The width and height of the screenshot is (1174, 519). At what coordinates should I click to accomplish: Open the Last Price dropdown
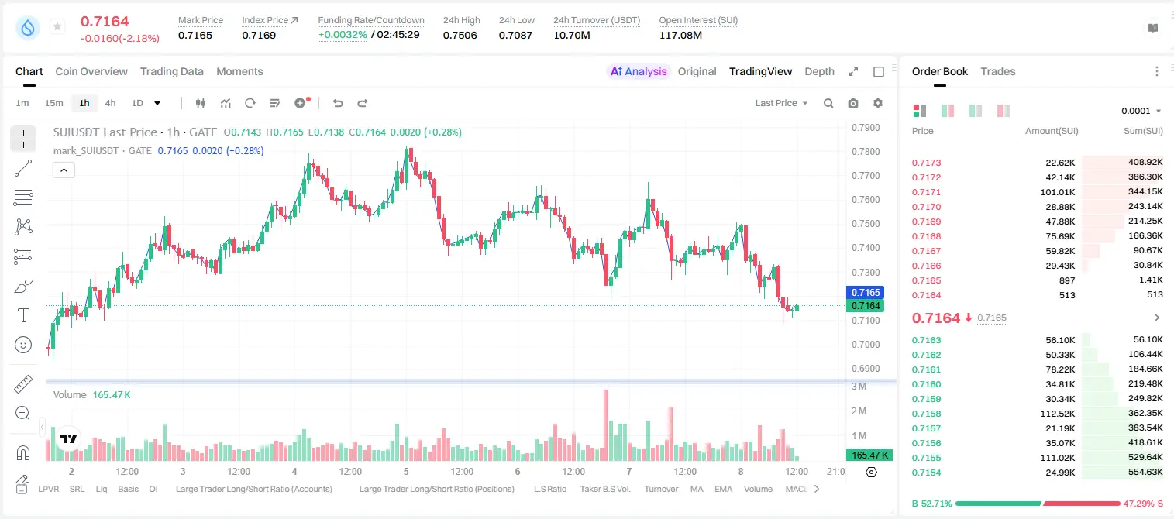pyautogui.click(x=781, y=103)
